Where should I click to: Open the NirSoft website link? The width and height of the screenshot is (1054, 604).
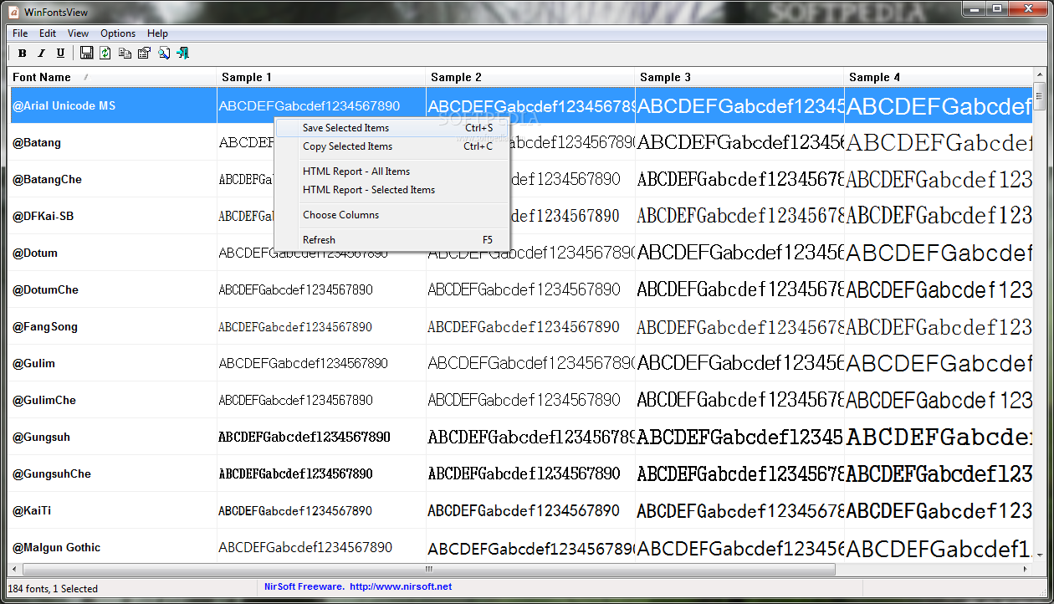coord(401,587)
